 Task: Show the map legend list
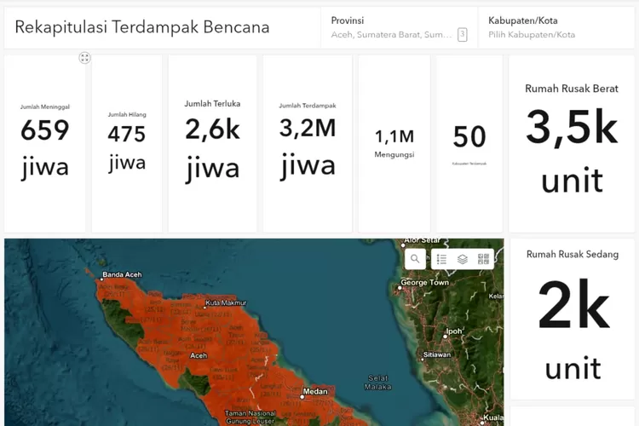click(x=441, y=259)
